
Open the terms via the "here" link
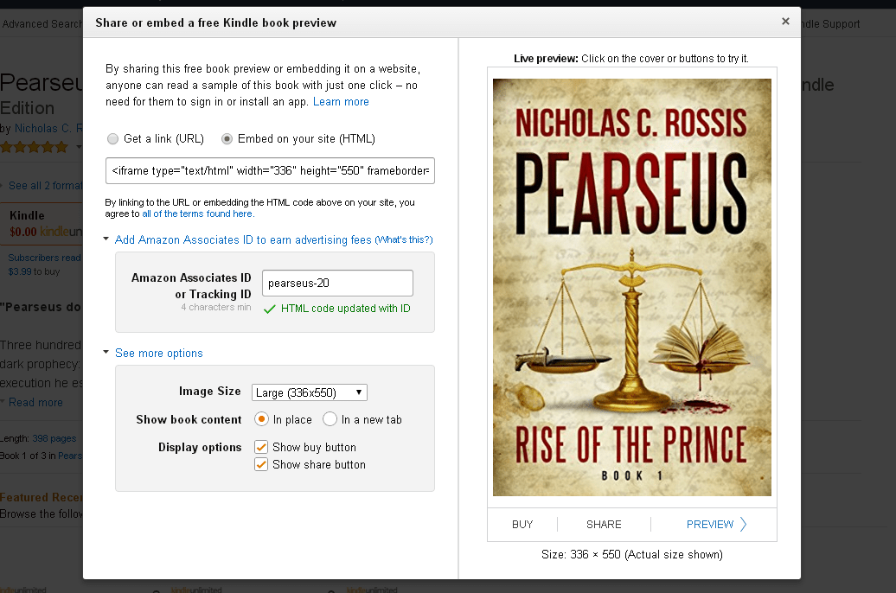(242, 214)
